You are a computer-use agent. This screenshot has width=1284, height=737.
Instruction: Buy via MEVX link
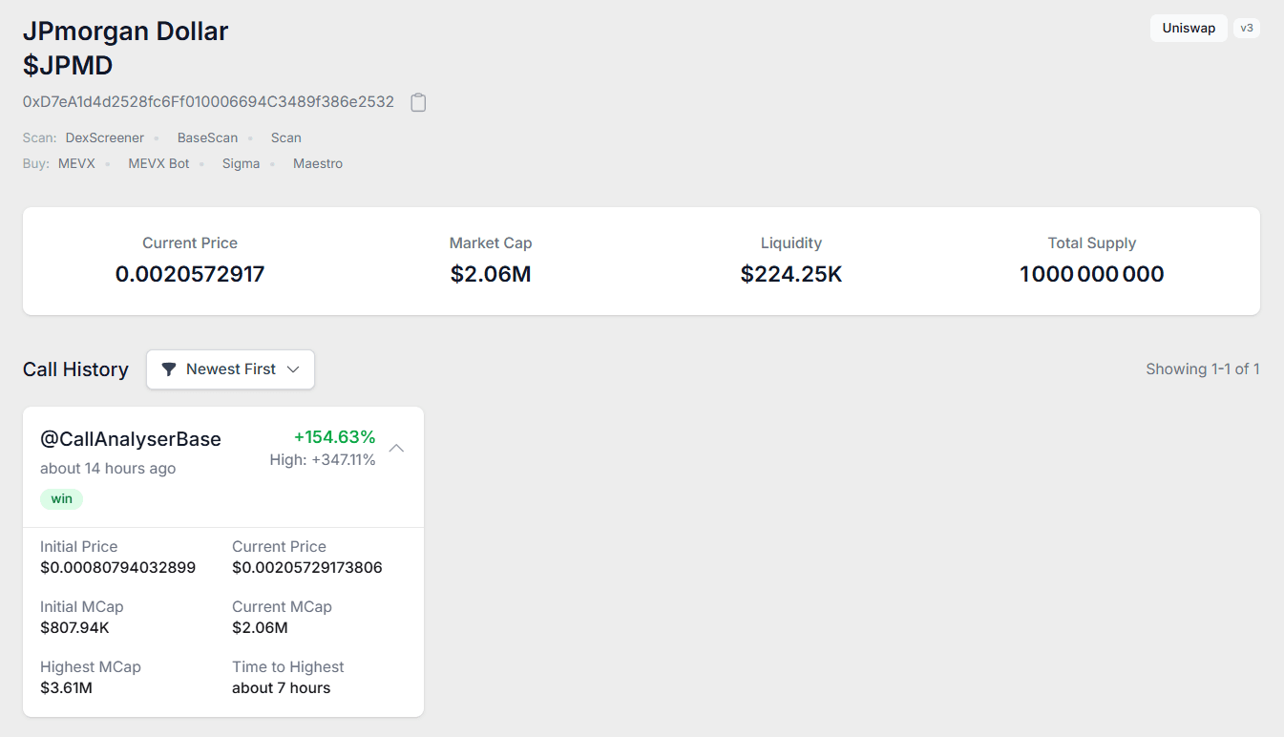pyautogui.click(x=76, y=163)
